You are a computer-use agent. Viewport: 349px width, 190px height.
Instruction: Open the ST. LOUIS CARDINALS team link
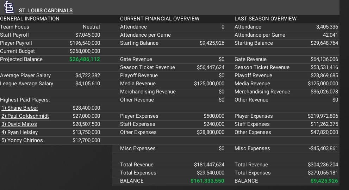pyautogui.click(x=45, y=11)
